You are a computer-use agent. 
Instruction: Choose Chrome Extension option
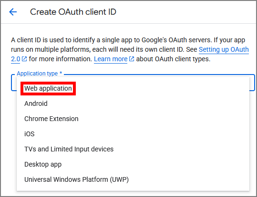[x=133, y=119]
